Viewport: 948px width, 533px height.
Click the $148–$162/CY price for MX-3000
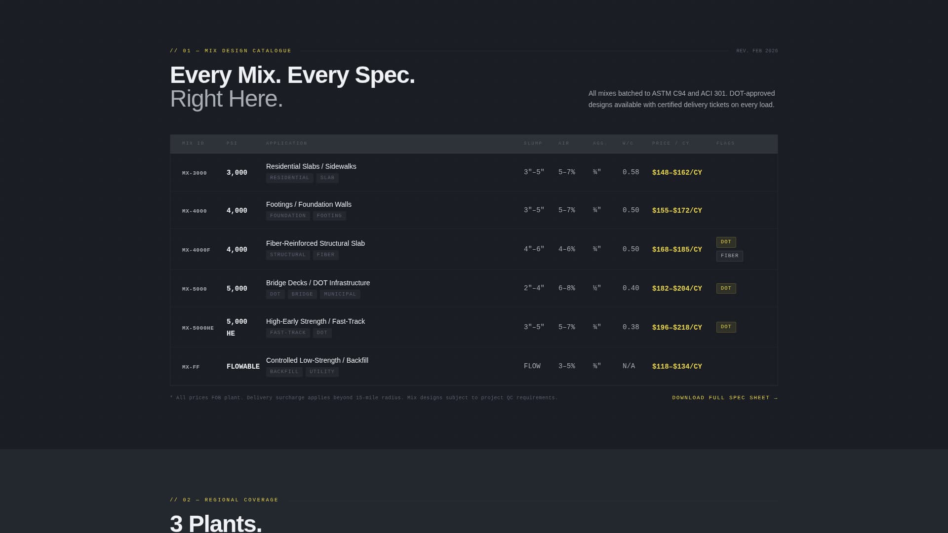click(x=677, y=172)
